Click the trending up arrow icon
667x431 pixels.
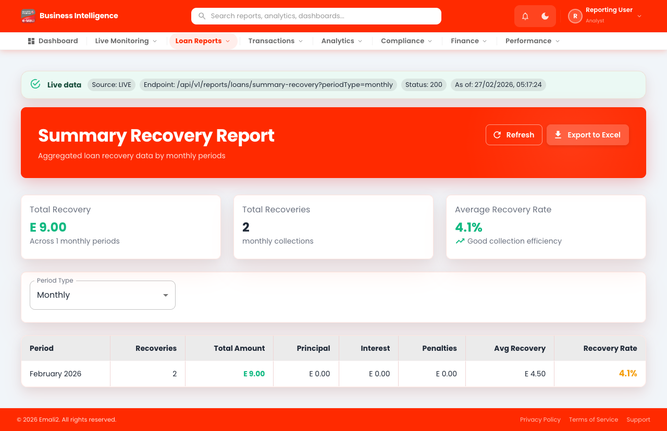(x=460, y=241)
